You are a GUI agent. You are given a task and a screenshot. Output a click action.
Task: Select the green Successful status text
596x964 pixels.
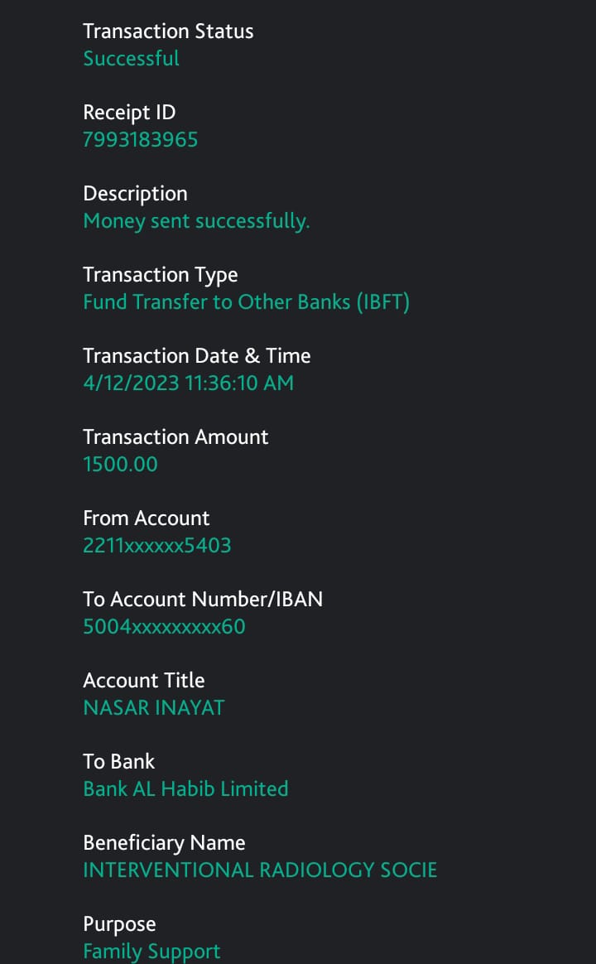(x=131, y=59)
